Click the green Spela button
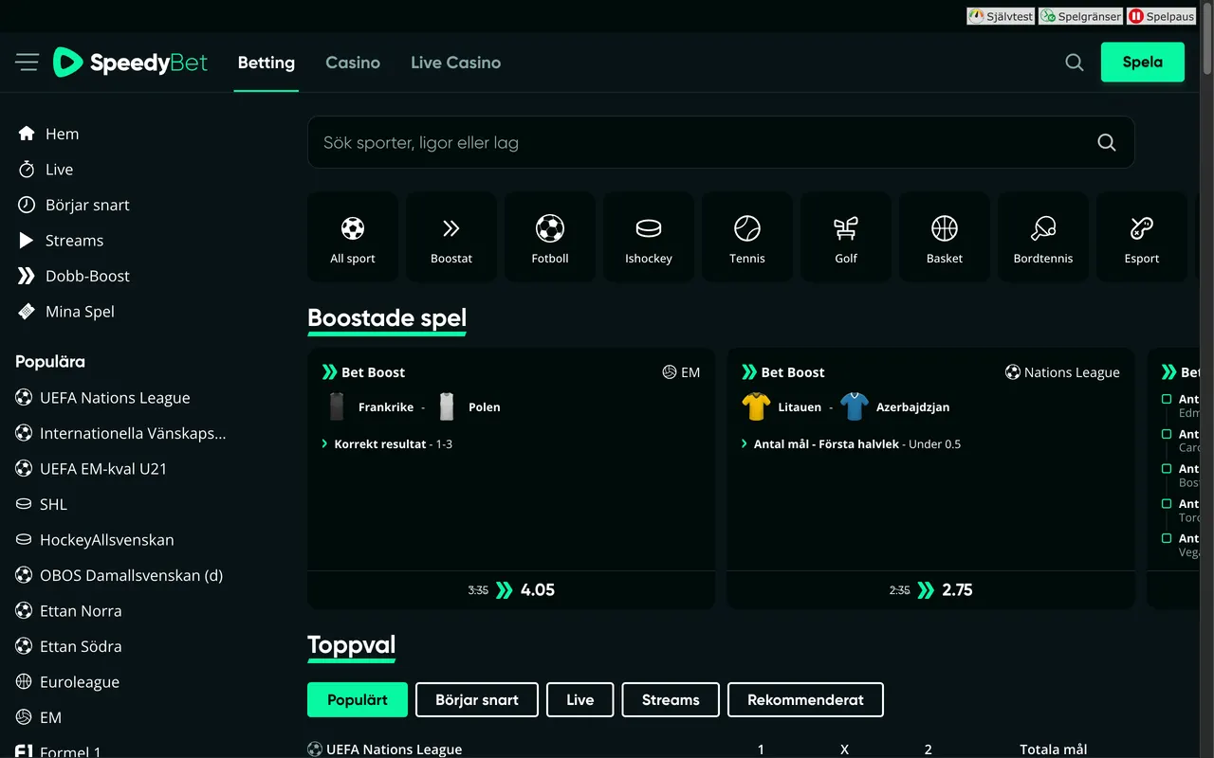This screenshot has width=1214, height=758. [1143, 63]
